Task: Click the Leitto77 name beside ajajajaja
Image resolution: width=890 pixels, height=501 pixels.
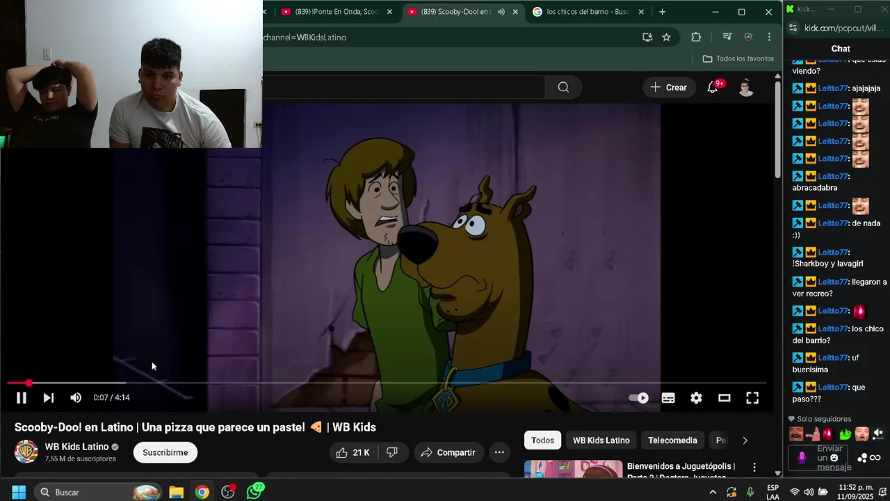Action: (x=832, y=88)
